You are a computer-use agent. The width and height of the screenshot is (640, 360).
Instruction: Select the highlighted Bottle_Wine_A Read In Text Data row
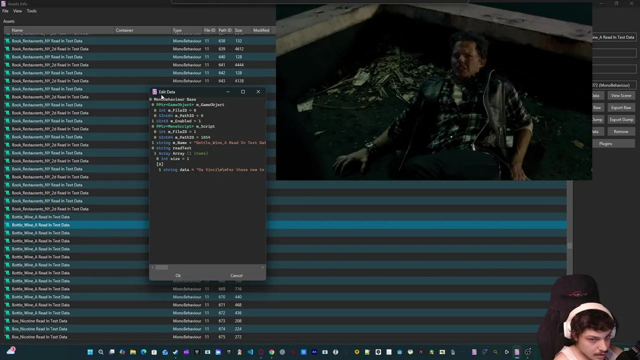coord(285,225)
